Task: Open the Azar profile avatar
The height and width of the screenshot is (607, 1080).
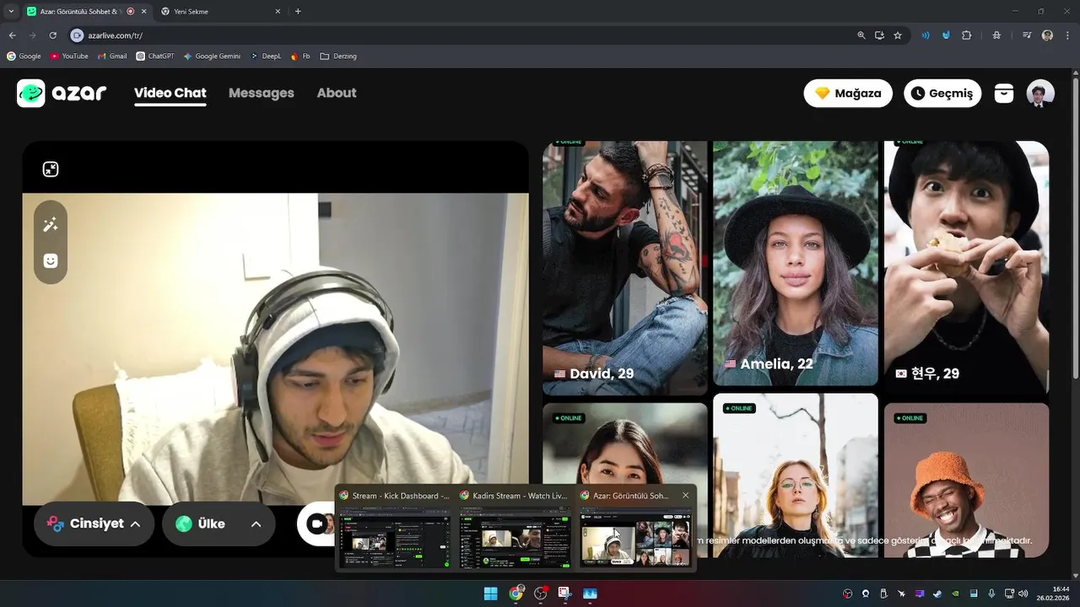Action: click(x=1040, y=93)
